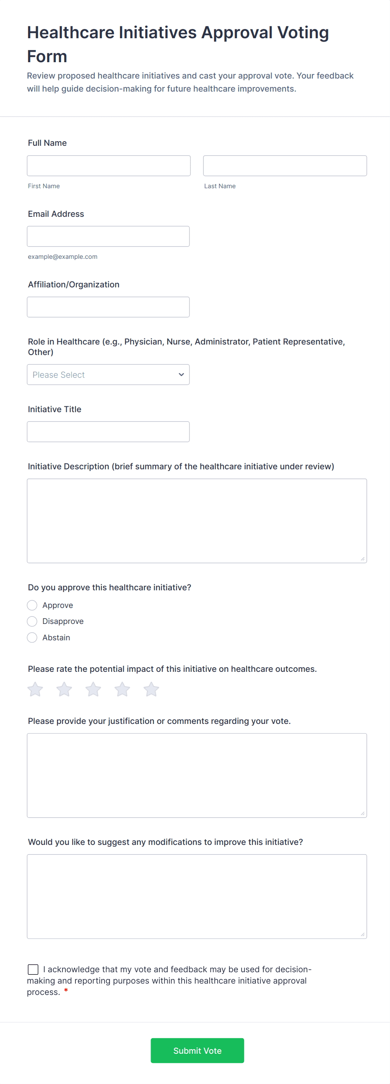The width and height of the screenshot is (390, 1084).
Task: Select the Approve radio option
Action: pos(32,605)
